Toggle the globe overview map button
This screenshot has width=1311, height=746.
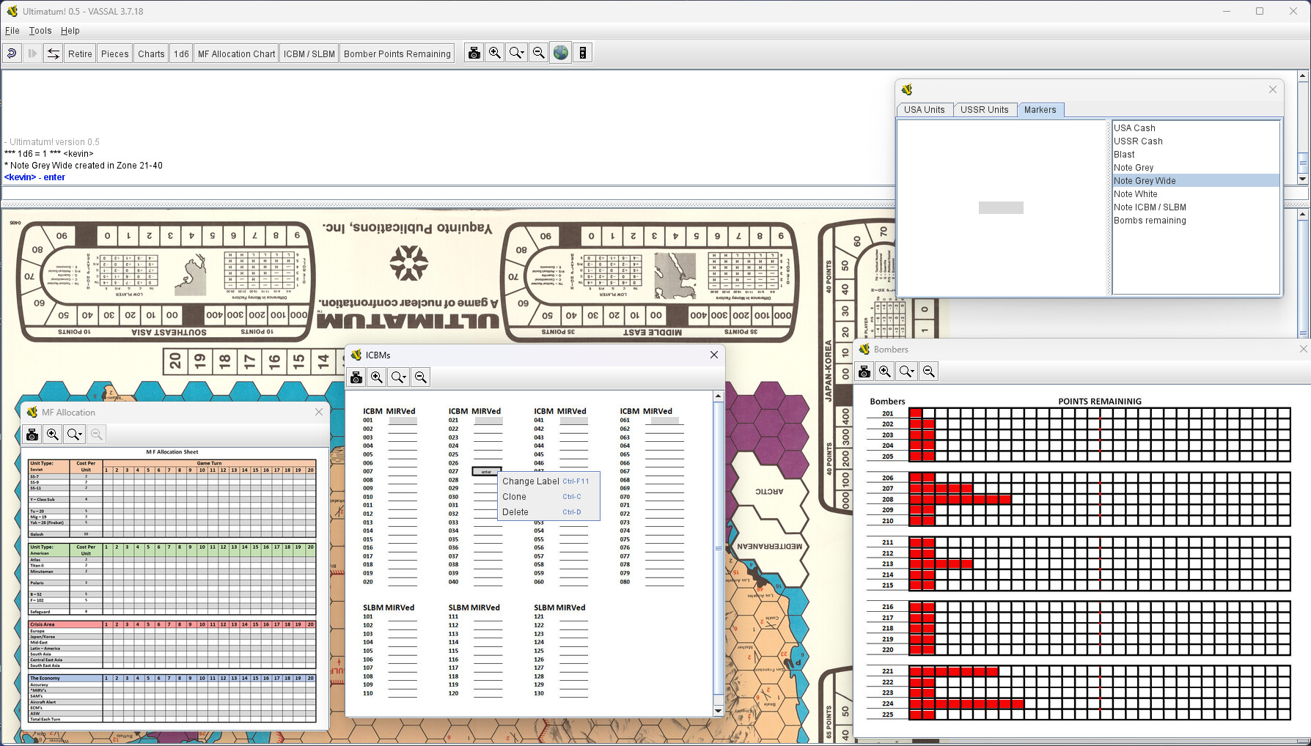[x=561, y=53]
